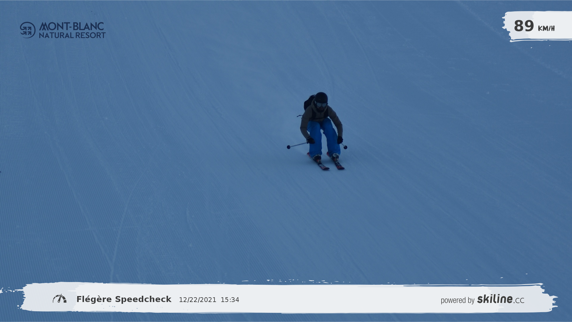Click the skier's black helmet
Image resolution: width=572 pixels, height=322 pixels.
(321, 97)
